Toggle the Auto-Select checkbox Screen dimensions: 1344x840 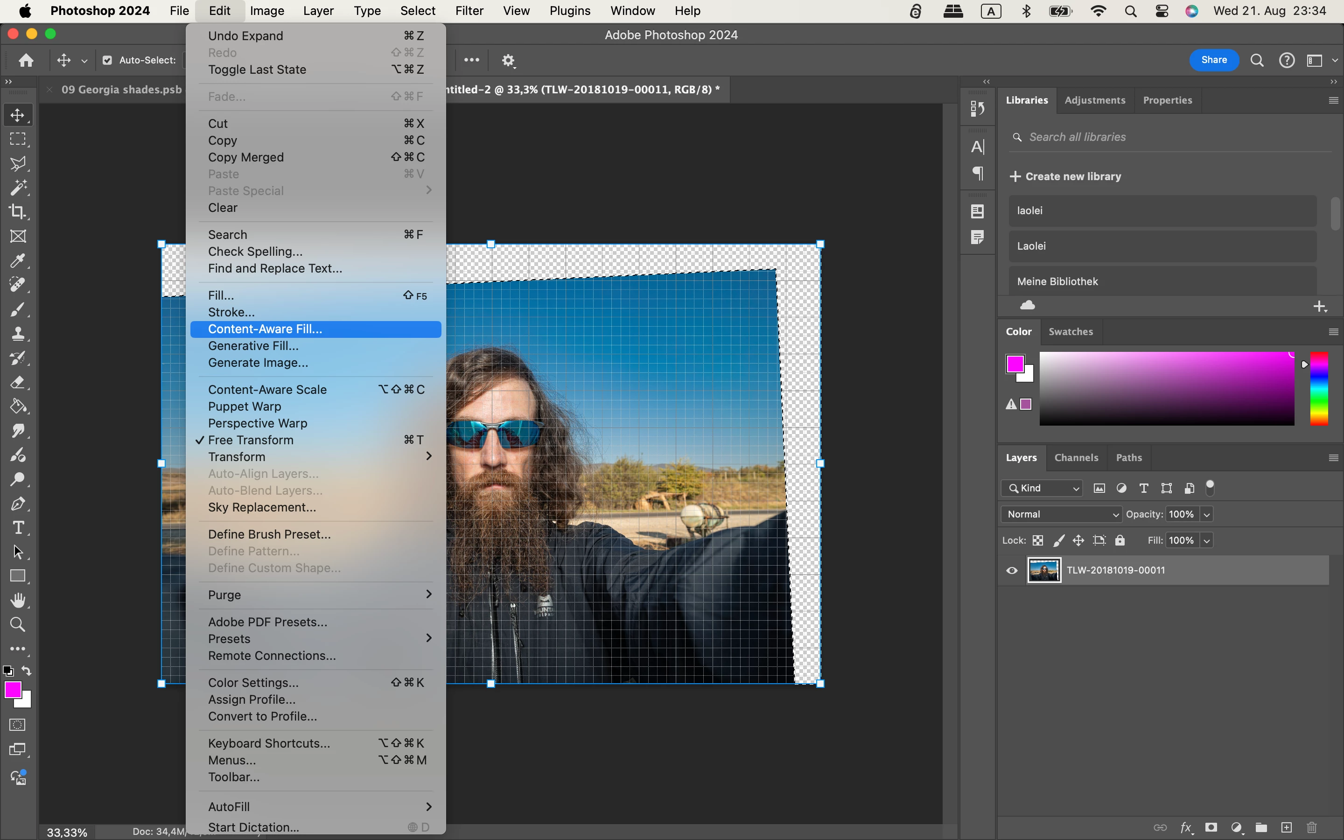pos(107,60)
